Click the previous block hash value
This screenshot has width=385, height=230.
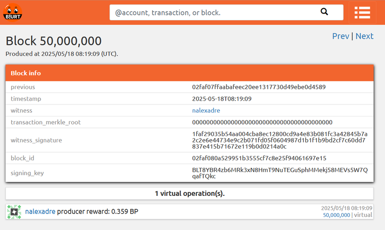tap(259, 87)
